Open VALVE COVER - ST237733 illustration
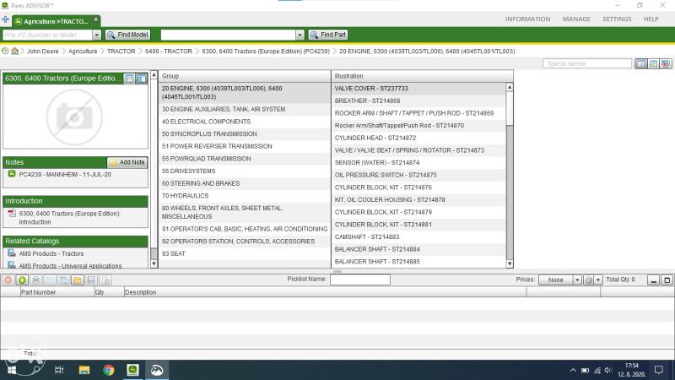This screenshot has height=380, width=675. pos(418,89)
